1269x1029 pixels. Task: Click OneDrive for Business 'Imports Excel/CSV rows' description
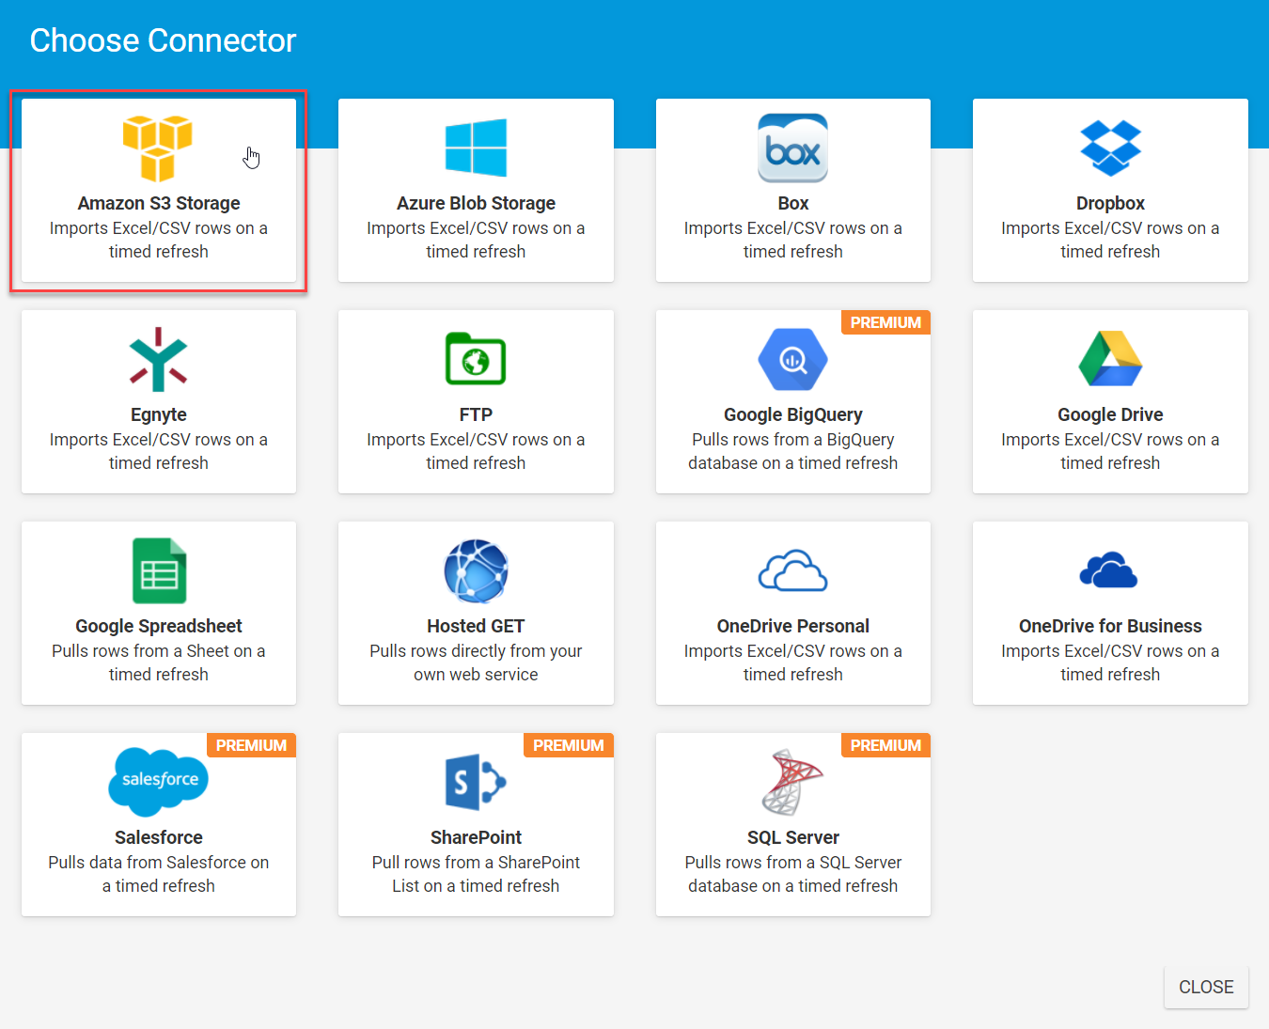coord(1110,663)
